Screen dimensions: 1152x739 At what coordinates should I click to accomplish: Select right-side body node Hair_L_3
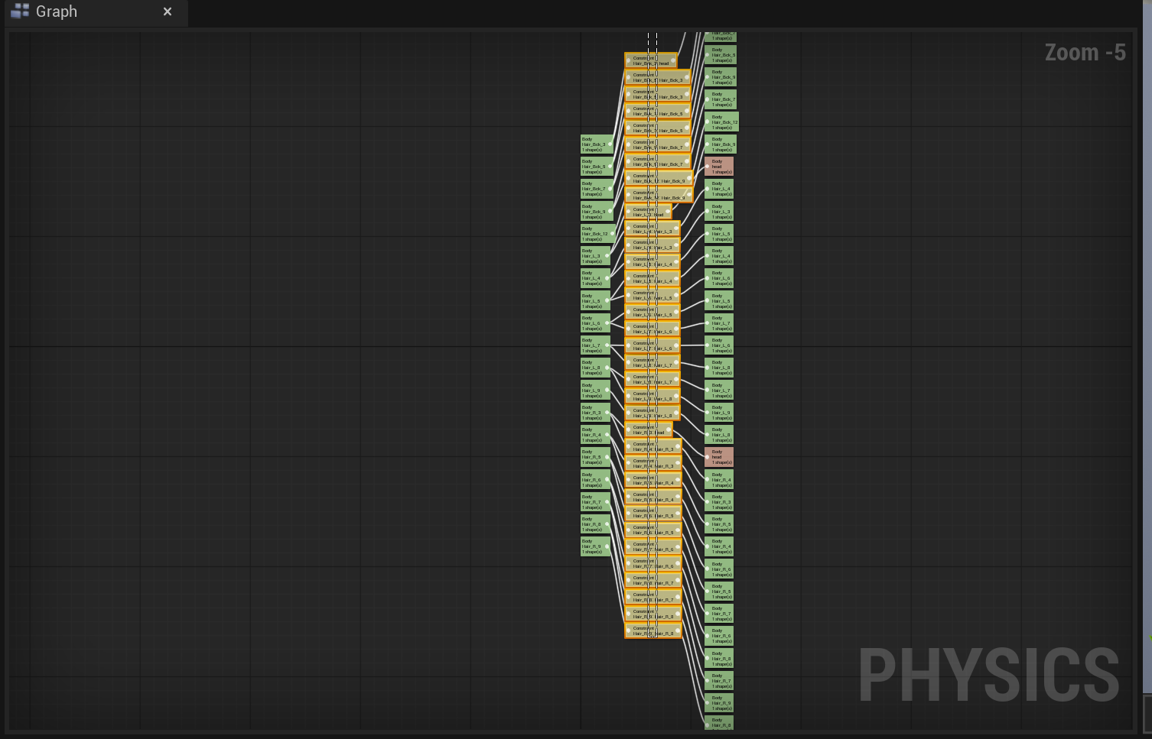(x=719, y=212)
